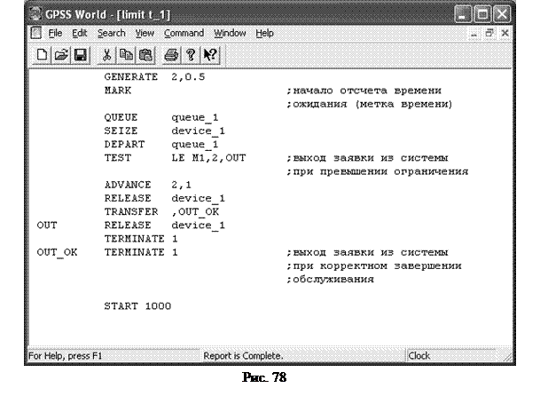Open the Help menu
The image size is (540, 396).
point(264,33)
